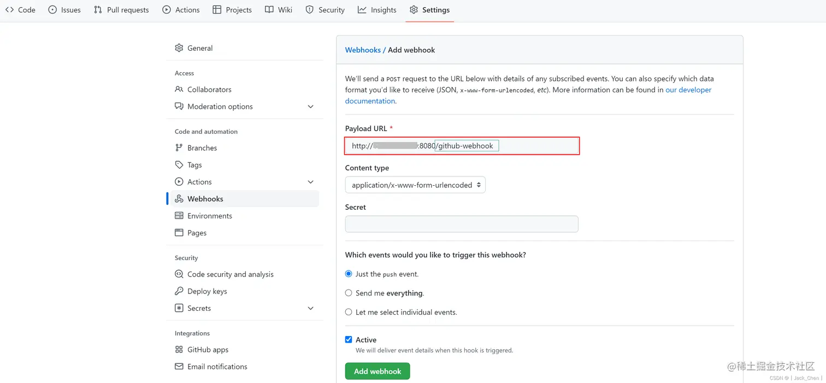Uncheck the Active checkbox
The height and width of the screenshot is (383, 826).
(x=349, y=339)
